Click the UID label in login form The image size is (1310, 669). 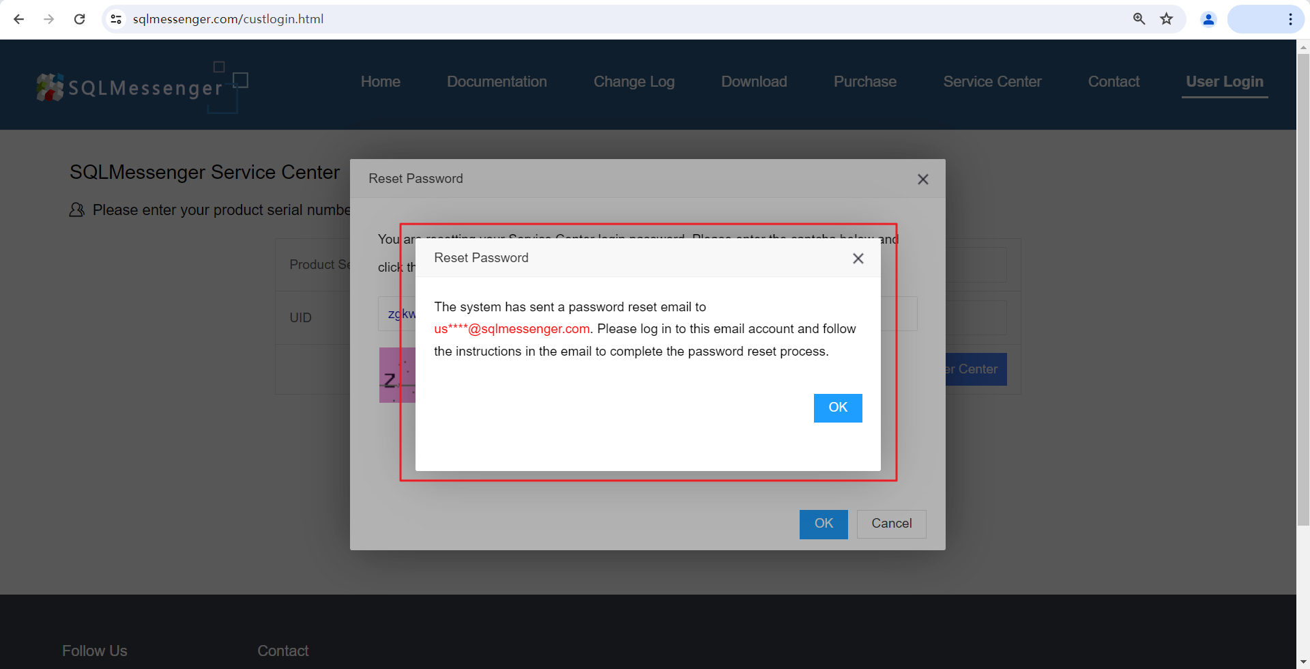pos(300,318)
